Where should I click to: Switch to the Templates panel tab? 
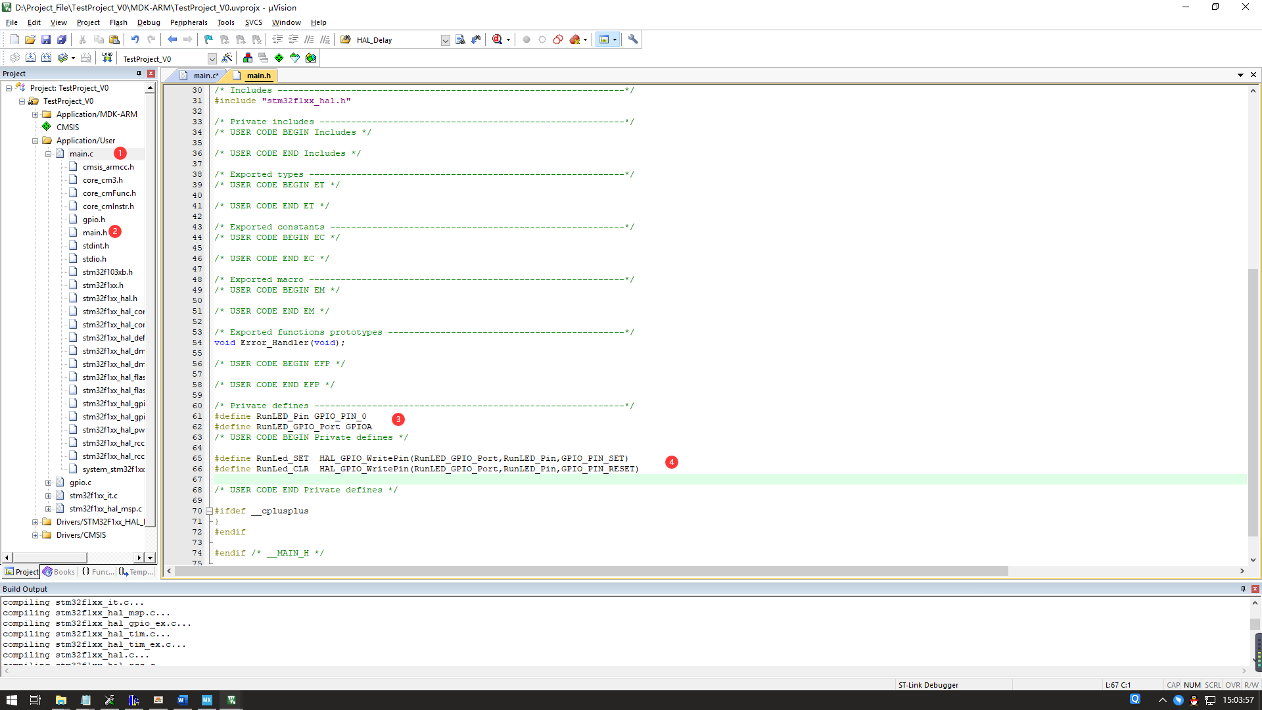[136, 572]
